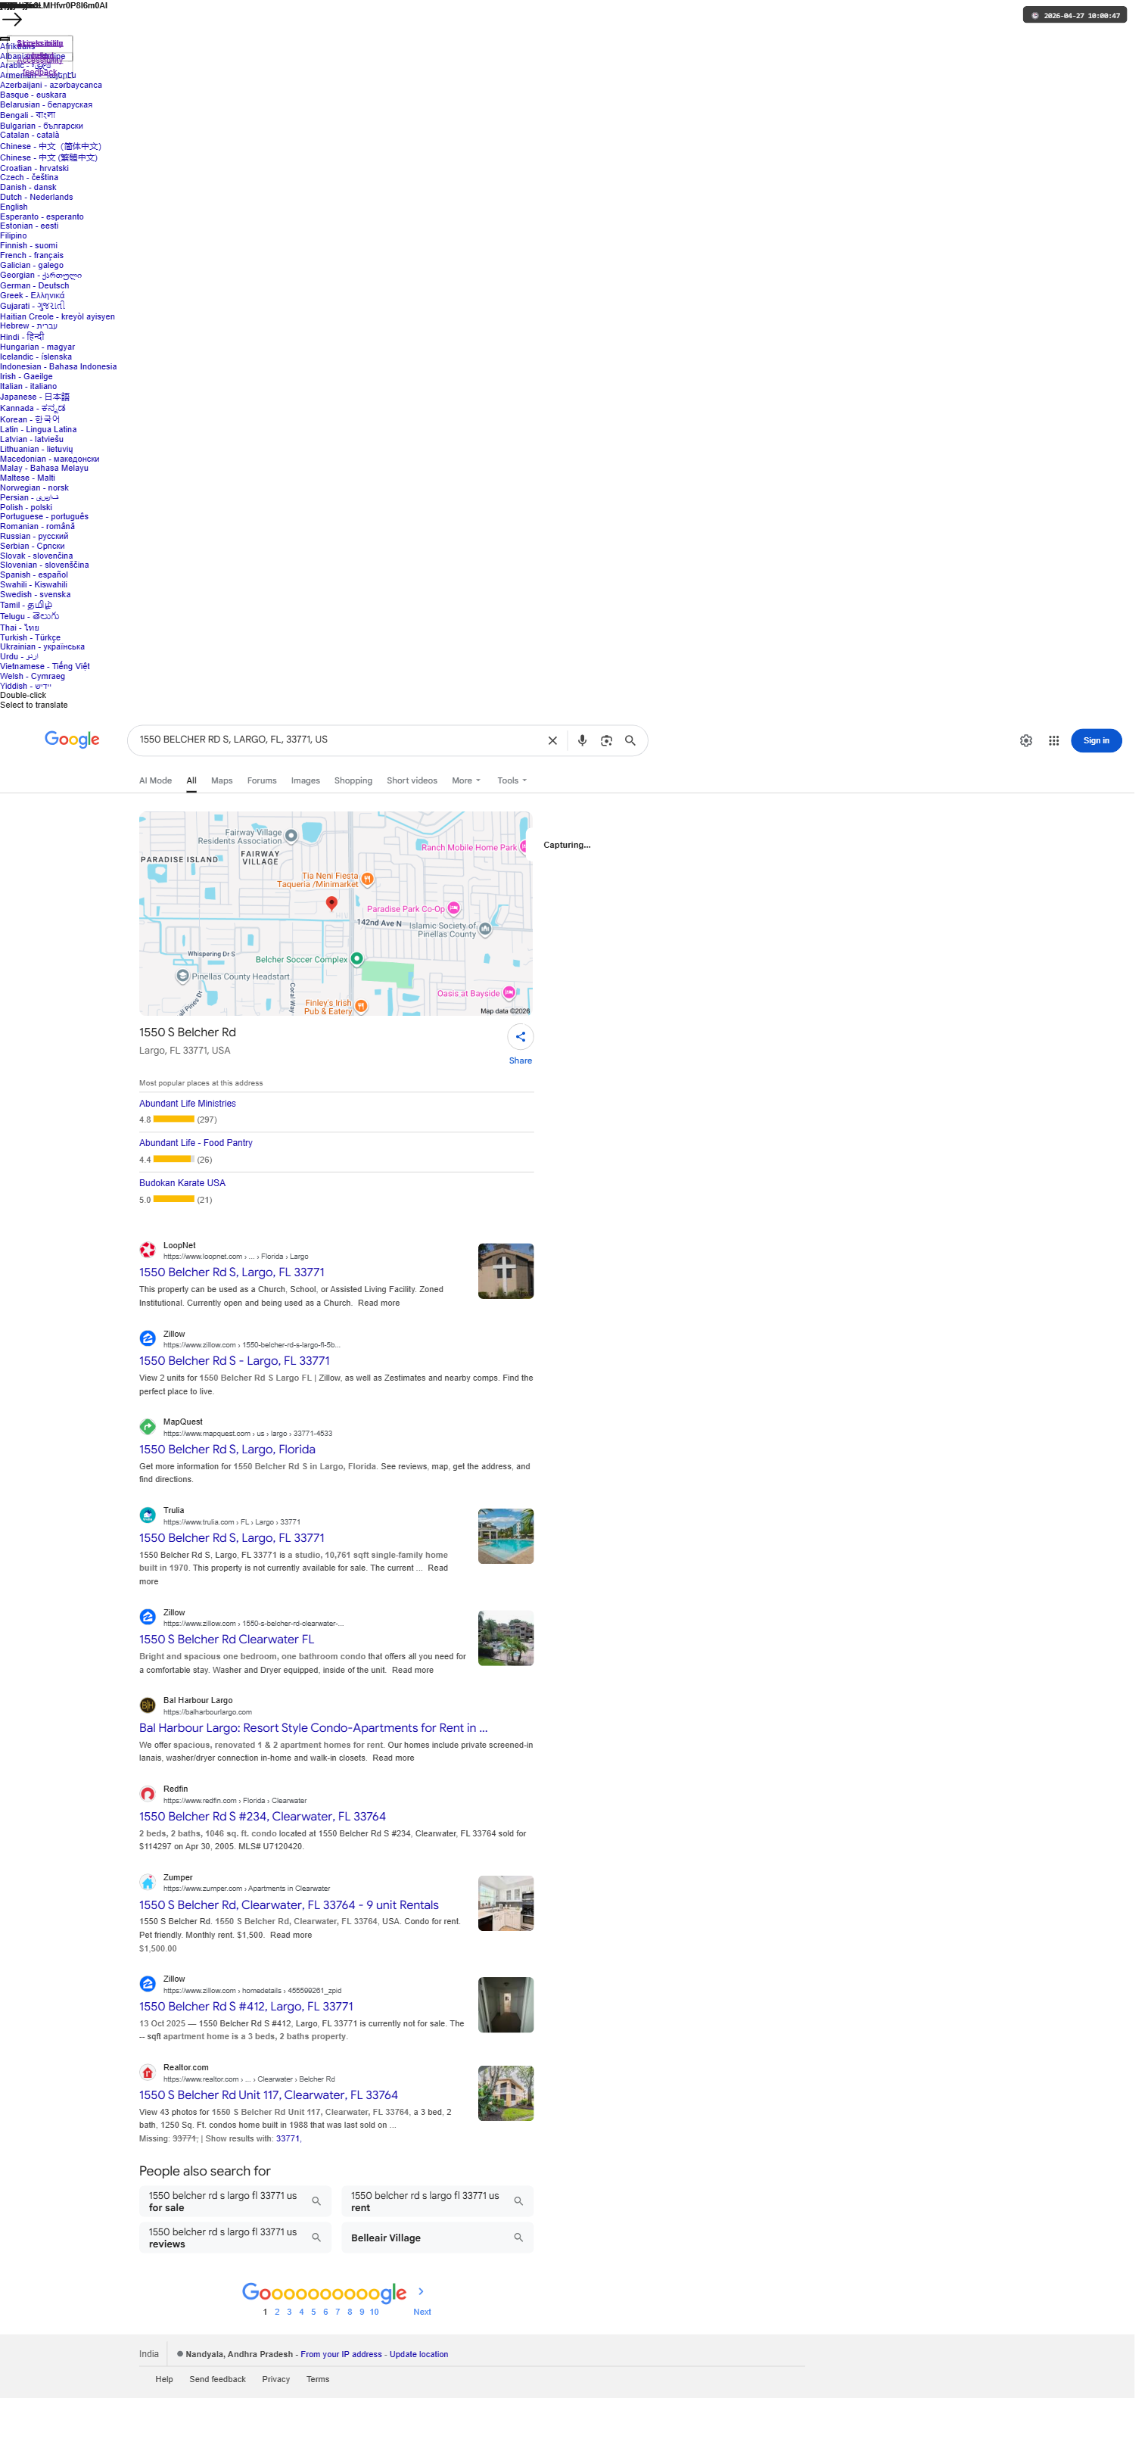Open the Shopping tab
The width and height of the screenshot is (1148, 2451).
[353, 781]
